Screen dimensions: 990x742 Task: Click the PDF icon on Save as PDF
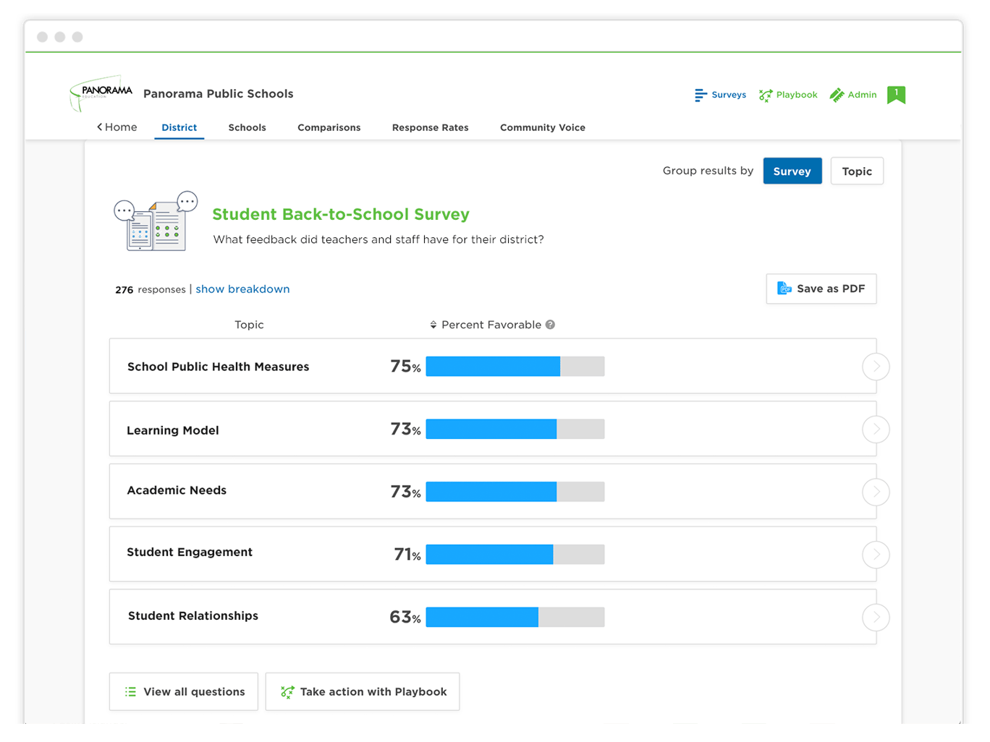click(785, 288)
